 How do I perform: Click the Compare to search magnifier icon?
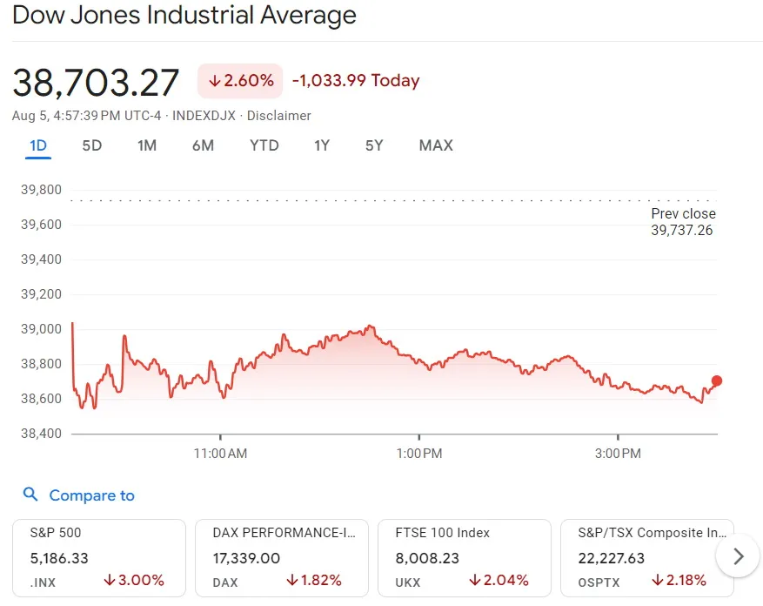click(30, 495)
